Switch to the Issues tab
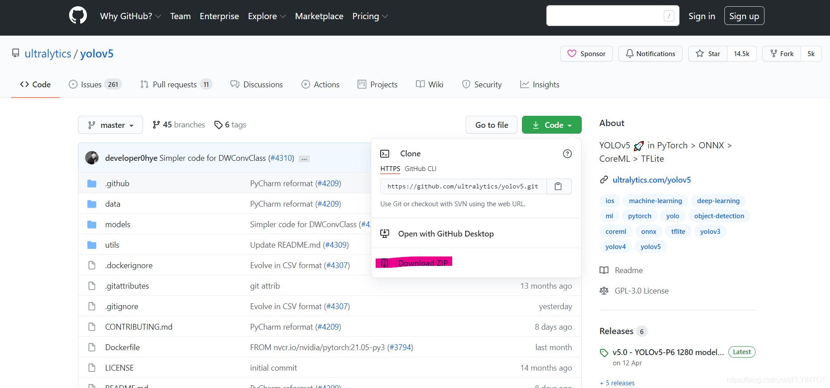 [95, 84]
